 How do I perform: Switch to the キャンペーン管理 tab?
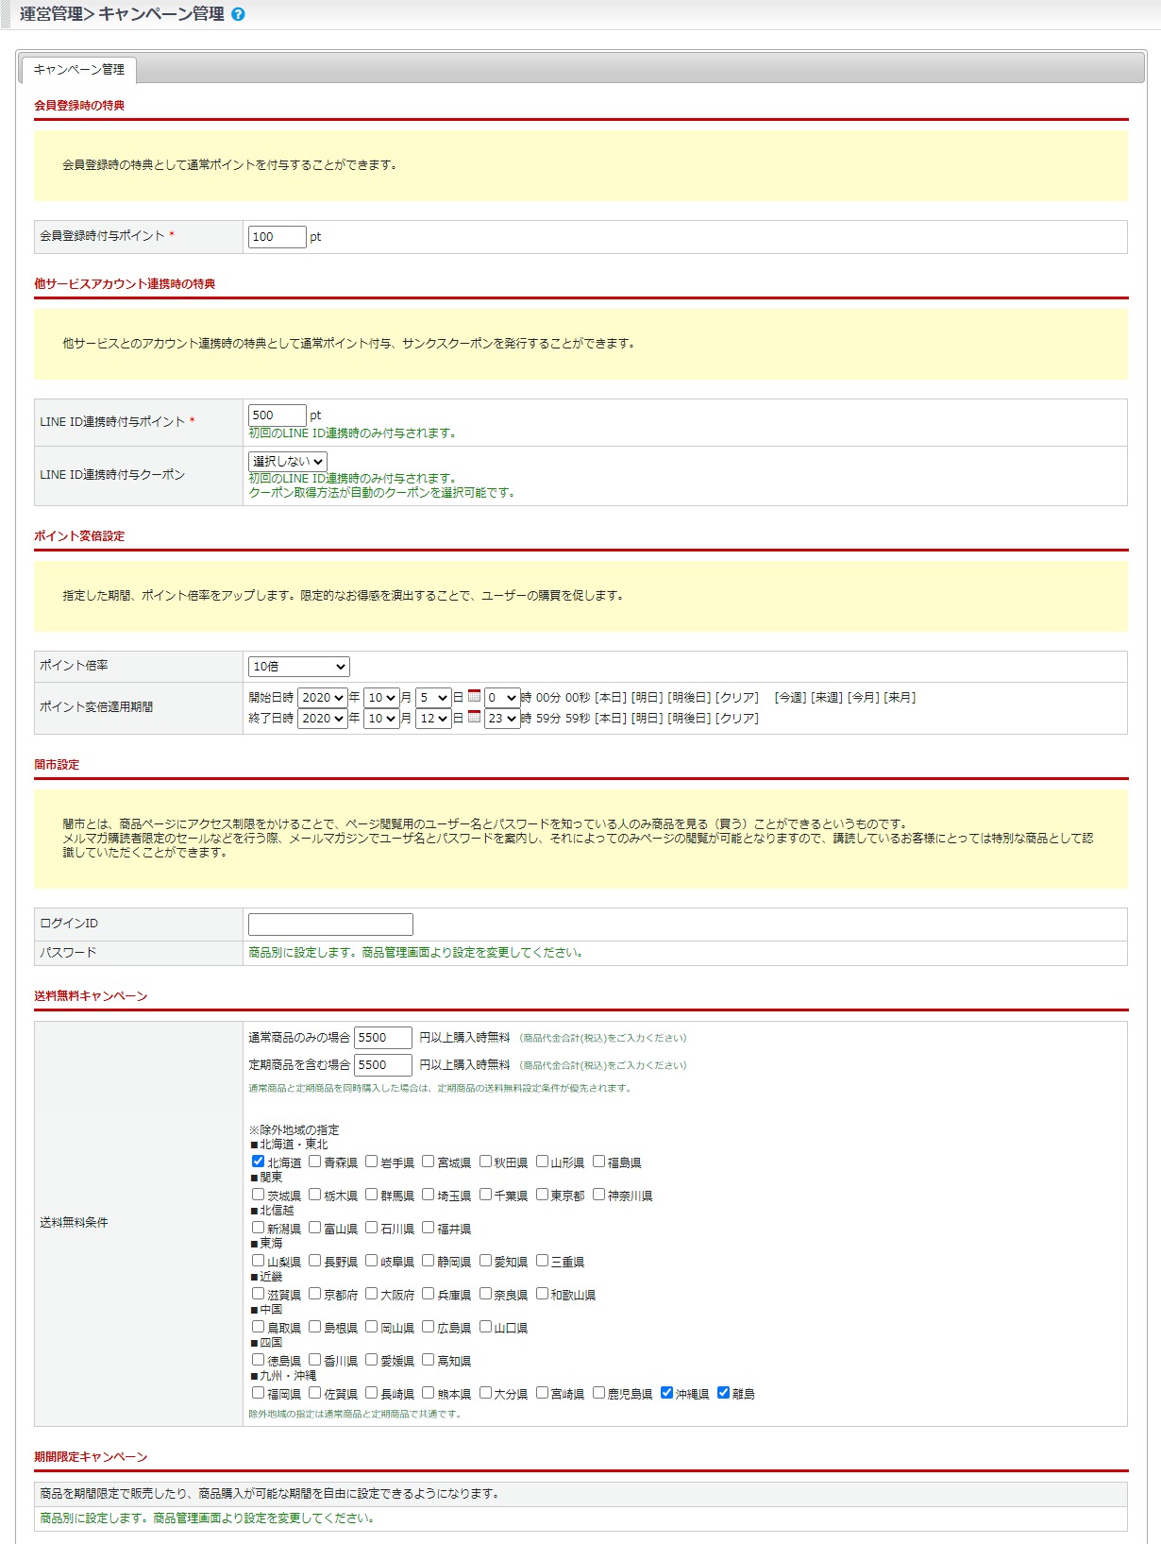[x=79, y=70]
